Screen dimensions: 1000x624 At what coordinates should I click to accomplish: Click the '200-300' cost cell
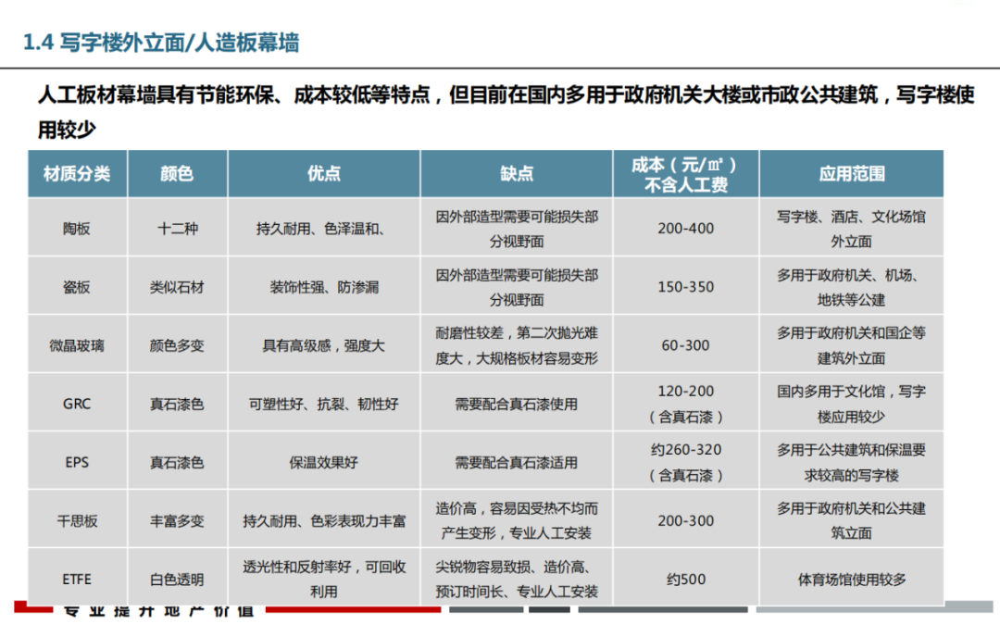[x=685, y=520]
